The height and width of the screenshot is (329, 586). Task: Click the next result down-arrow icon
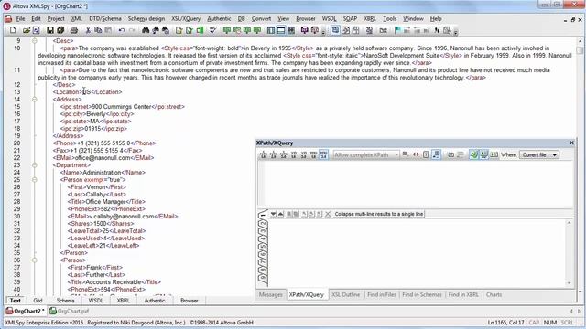click(x=273, y=214)
